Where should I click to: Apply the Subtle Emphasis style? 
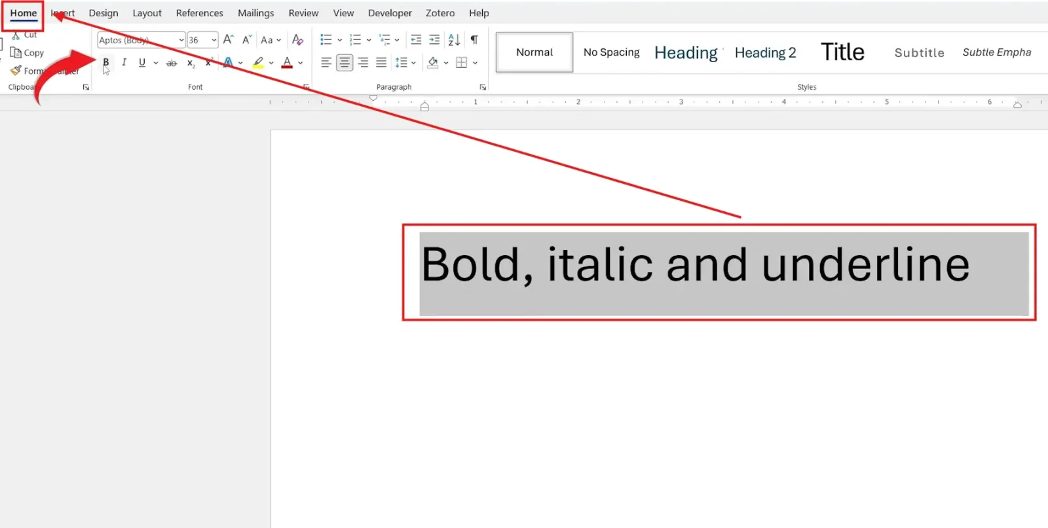pos(996,52)
